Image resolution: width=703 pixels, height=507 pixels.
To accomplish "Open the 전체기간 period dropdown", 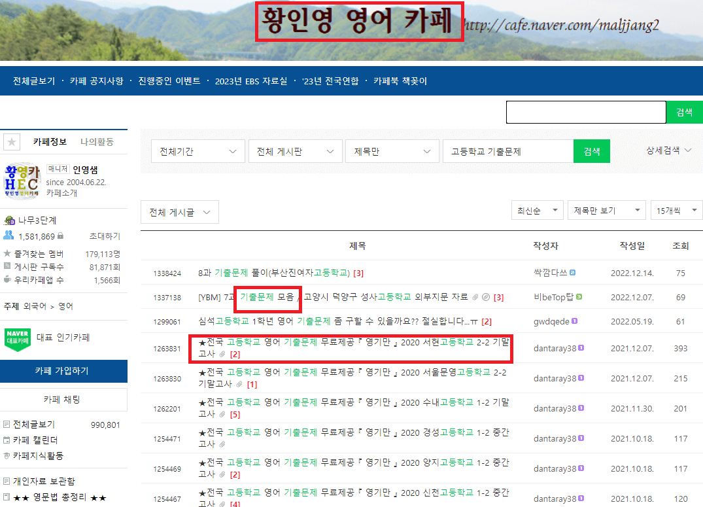I will click(198, 151).
